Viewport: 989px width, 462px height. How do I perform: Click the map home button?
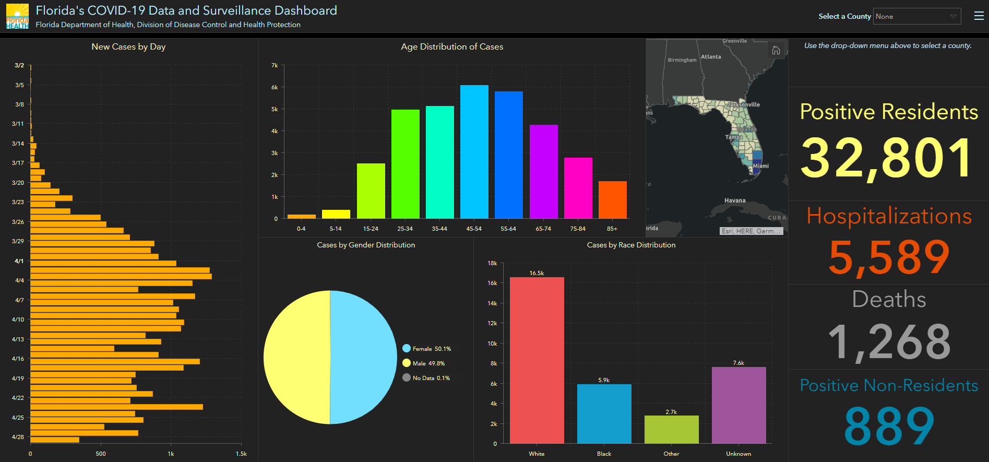click(x=776, y=50)
